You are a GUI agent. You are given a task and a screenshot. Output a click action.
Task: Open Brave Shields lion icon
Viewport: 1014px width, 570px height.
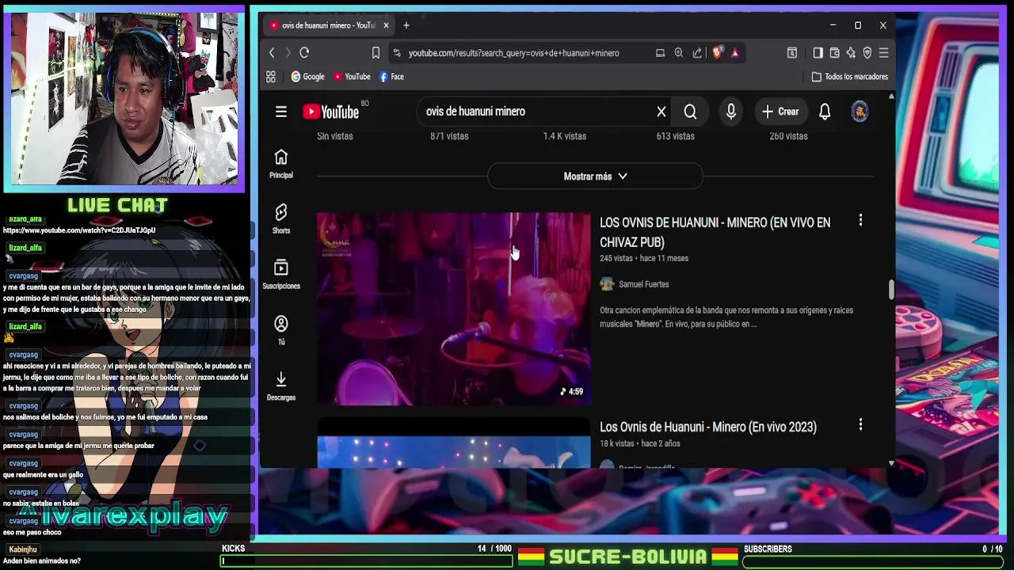point(718,53)
